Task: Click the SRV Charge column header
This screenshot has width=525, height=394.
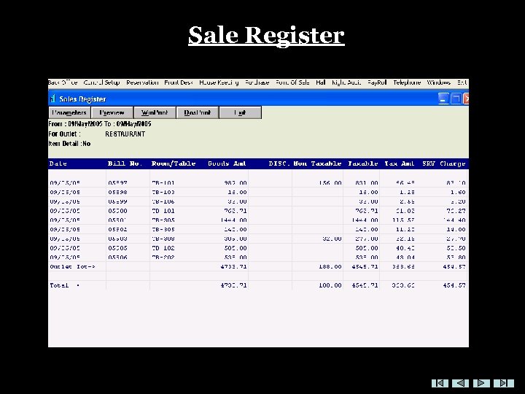Action: [x=443, y=163]
